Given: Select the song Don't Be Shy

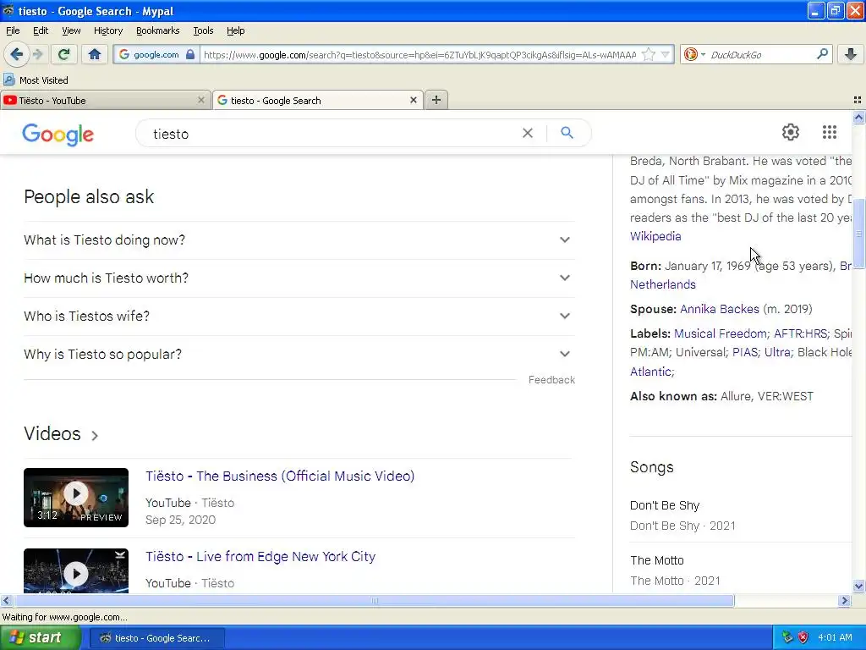Looking at the screenshot, I should [740, 515].
